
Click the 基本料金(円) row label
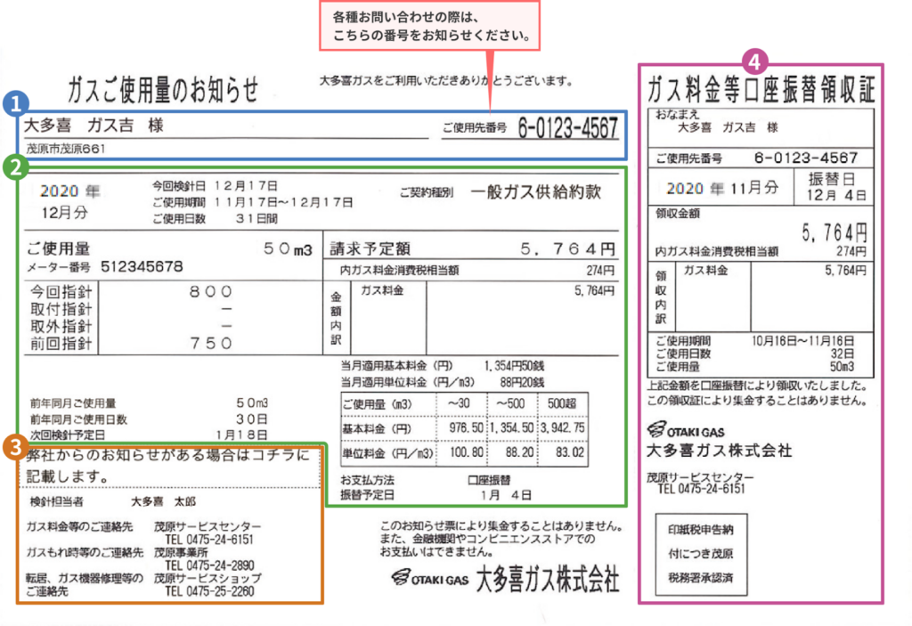tap(377, 429)
